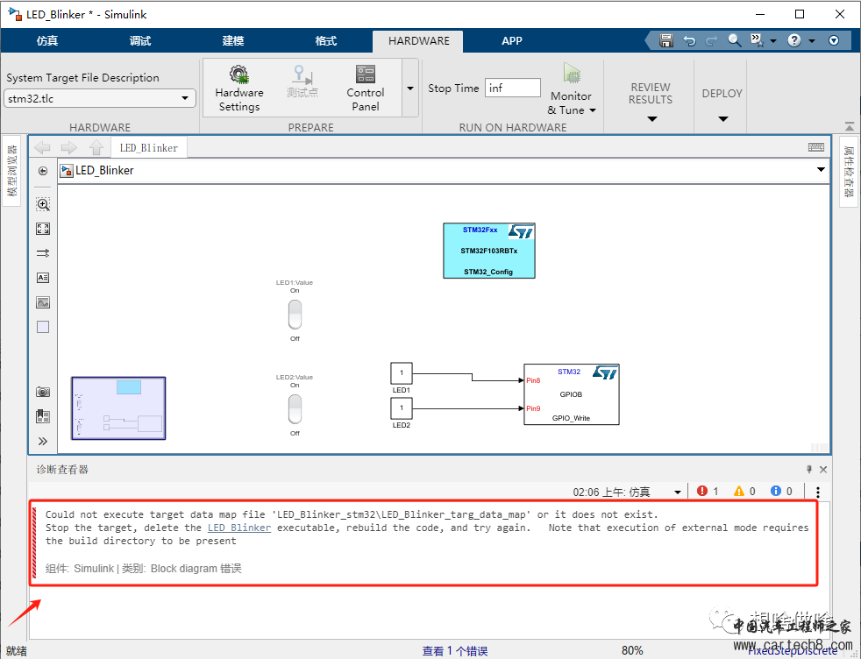Select the LED_Blinker canvas tab
This screenshot has height=659, width=861.
(x=149, y=147)
